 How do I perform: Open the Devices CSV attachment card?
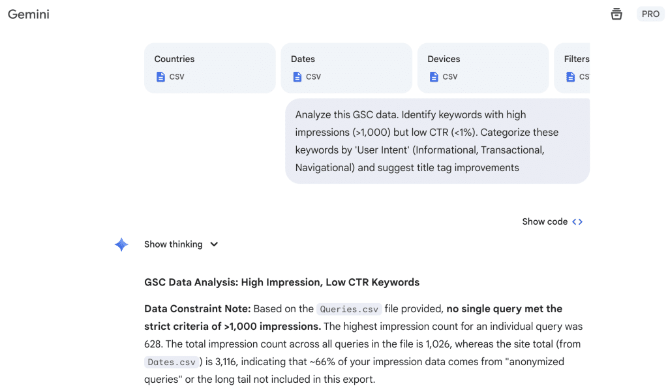click(x=483, y=67)
